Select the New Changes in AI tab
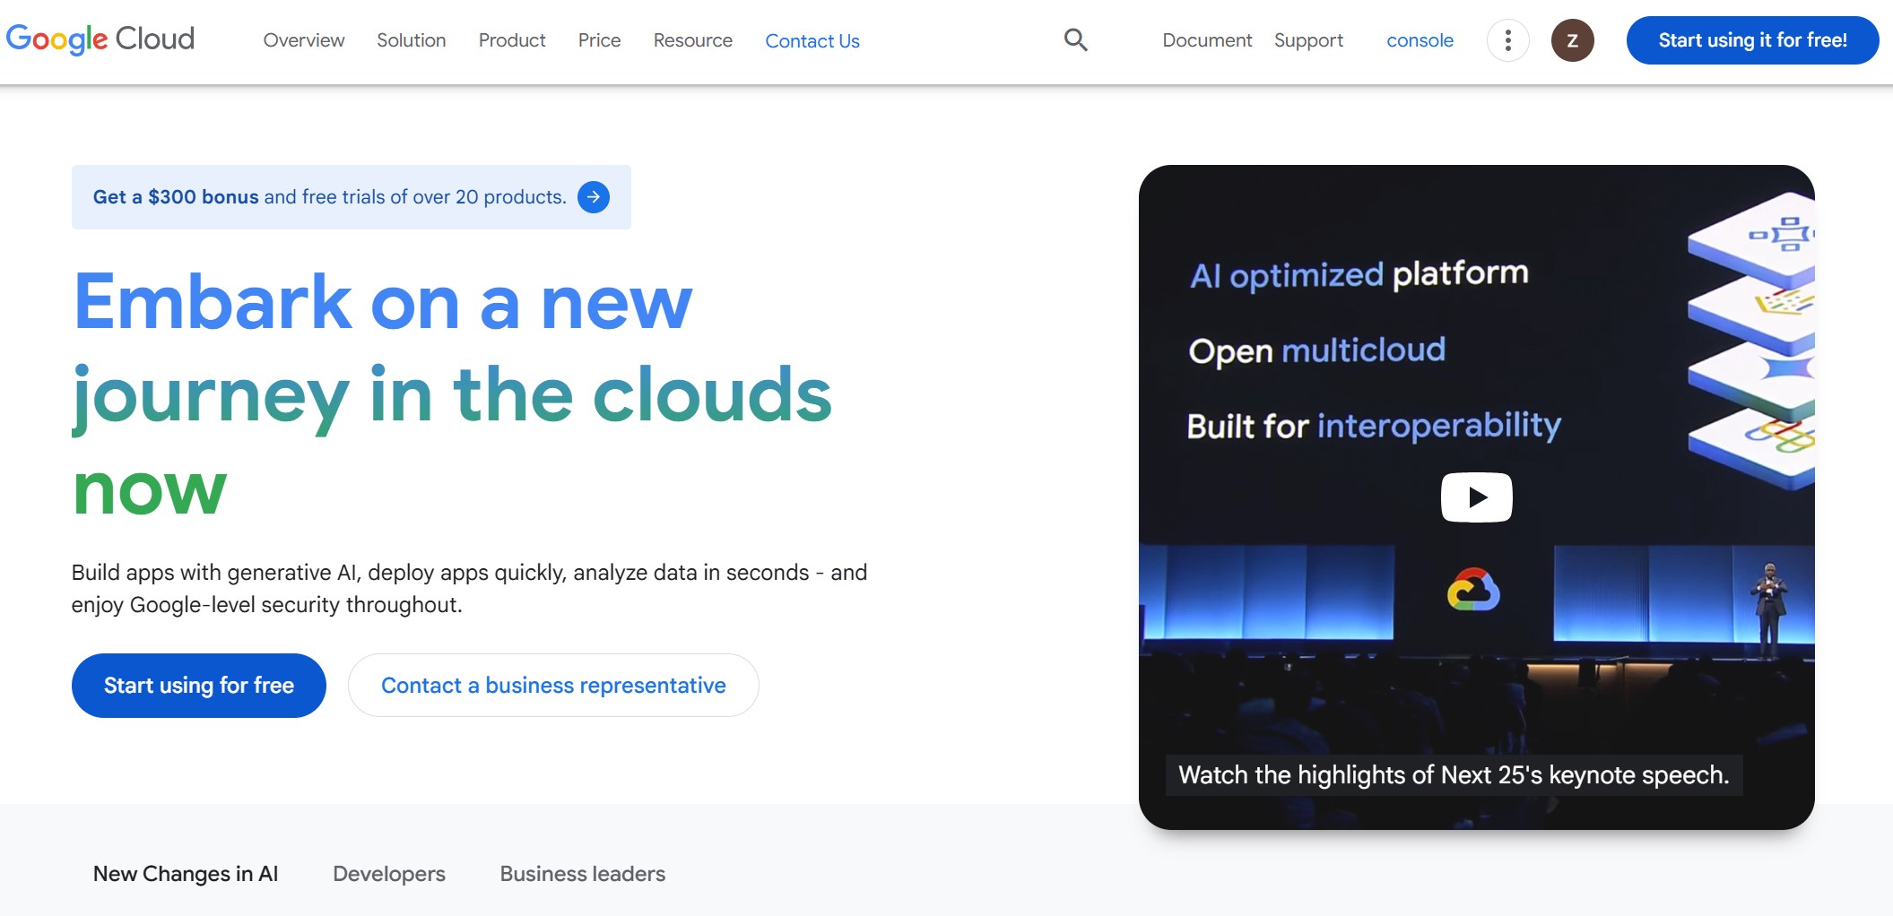Viewport: 1893px width, 916px height. tap(185, 873)
